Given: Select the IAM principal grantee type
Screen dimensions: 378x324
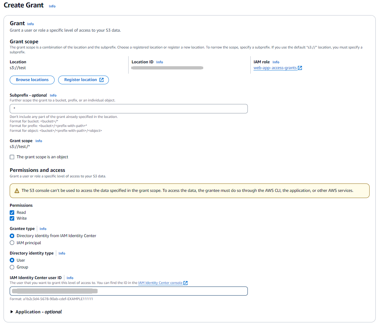Looking at the screenshot, I should pyautogui.click(x=12, y=243).
